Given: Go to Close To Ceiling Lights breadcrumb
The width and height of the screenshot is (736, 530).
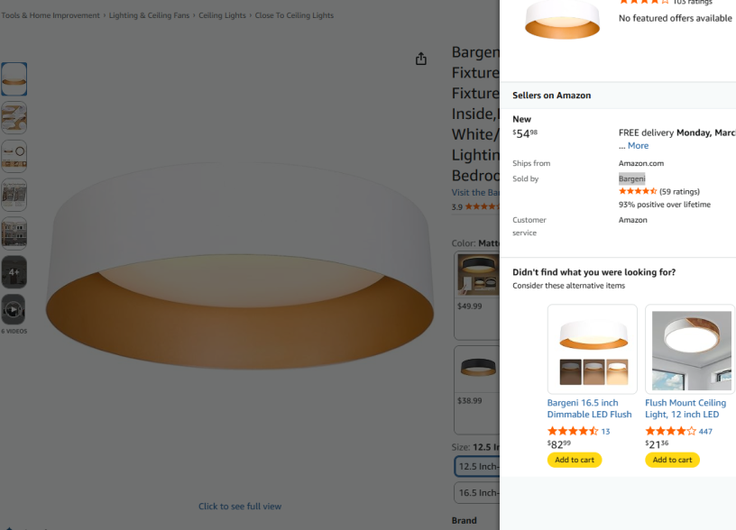Looking at the screenshot, I should tap(294, 15).
